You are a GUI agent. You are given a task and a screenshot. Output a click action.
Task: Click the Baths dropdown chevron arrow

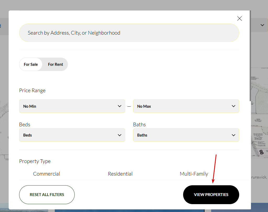234,135
